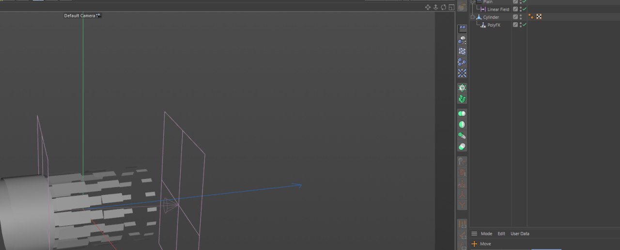Viewport: 620px width, 250px height.
Task: Click the Linear Field object icon
Action: 483,9
